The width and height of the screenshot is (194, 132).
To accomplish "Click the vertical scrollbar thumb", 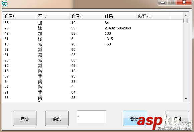I will point(186,20).
